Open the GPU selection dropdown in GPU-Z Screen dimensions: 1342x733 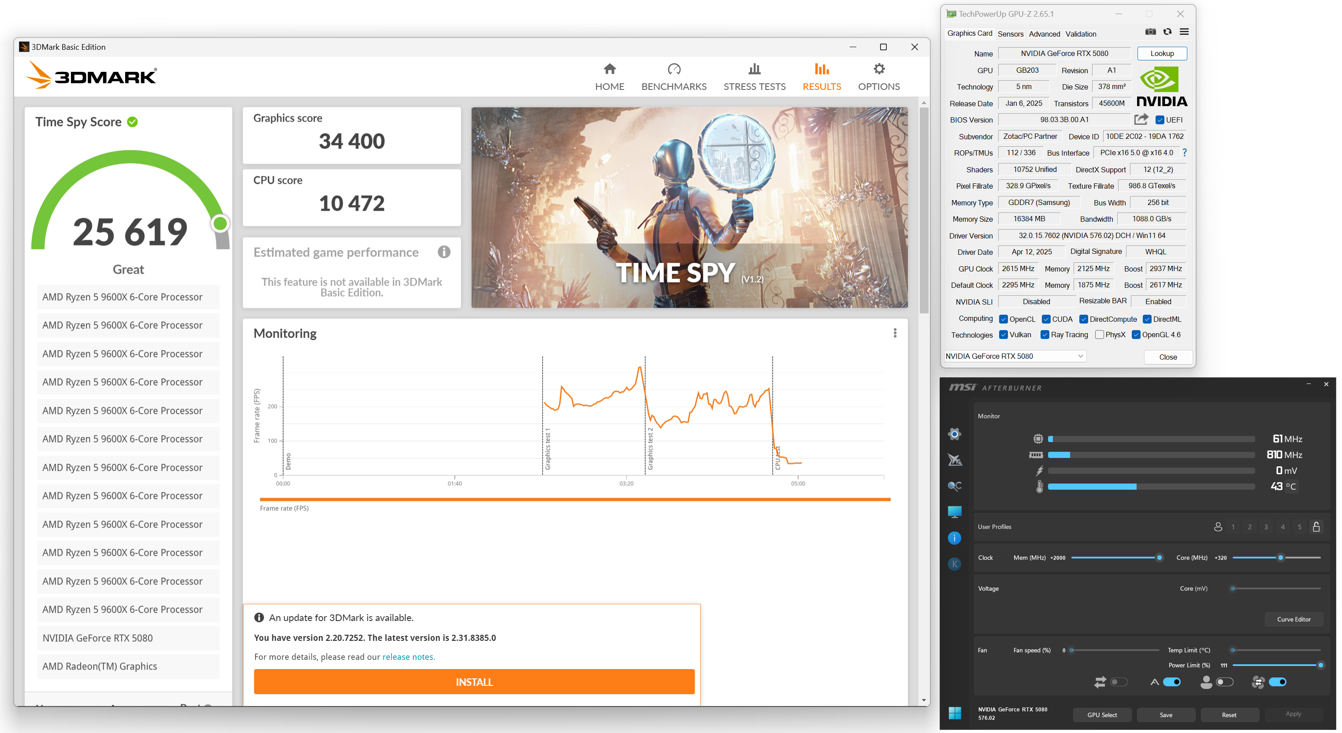1080,356
